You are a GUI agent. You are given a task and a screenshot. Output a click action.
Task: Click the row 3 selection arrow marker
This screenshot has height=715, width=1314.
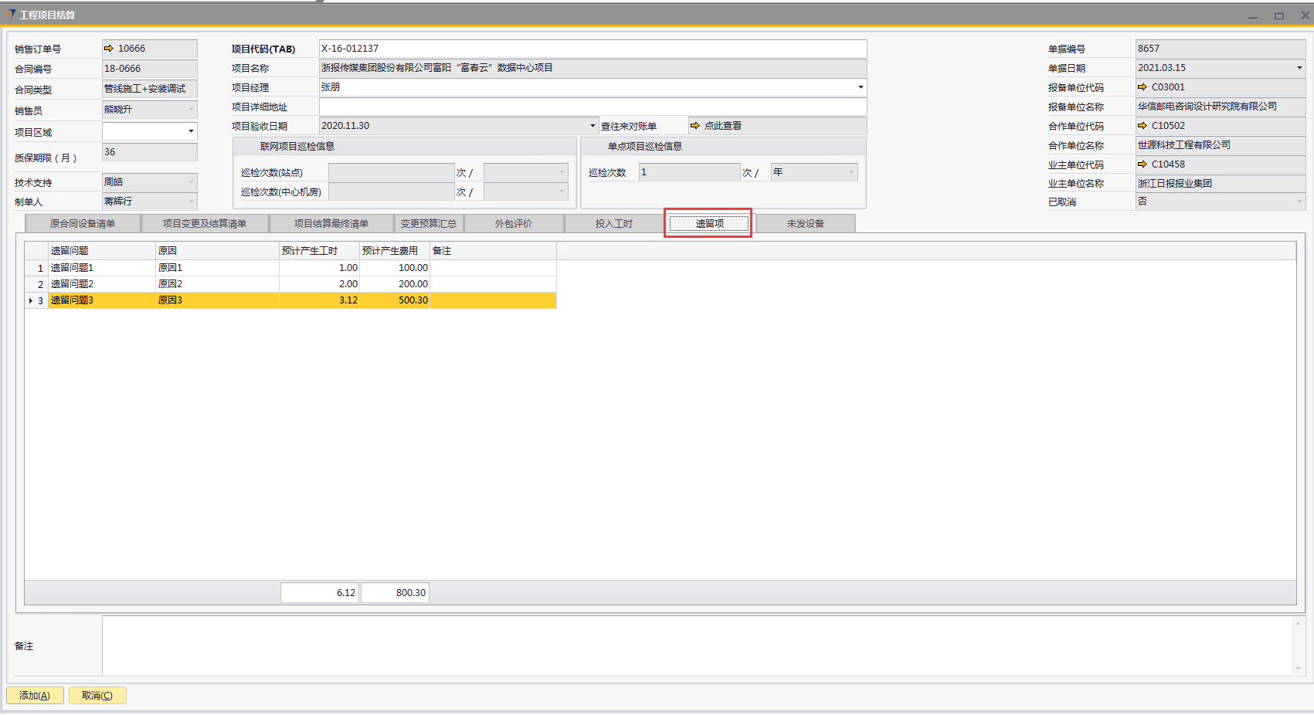point(31,300)
